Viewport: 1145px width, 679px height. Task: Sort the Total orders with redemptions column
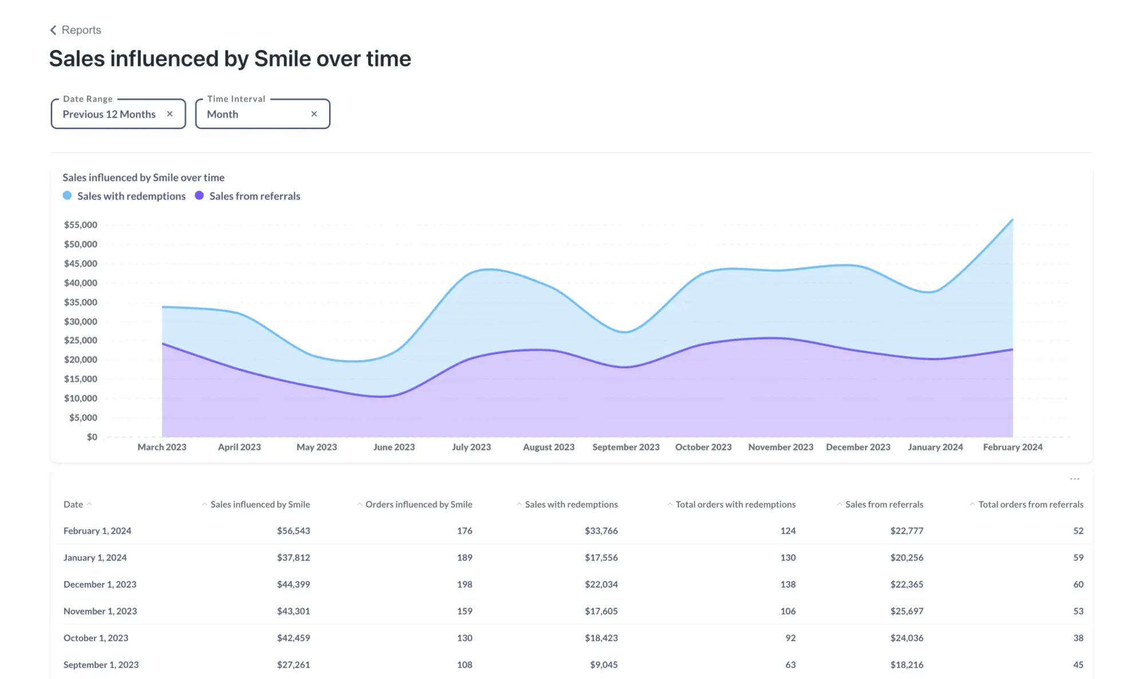[669, 504]
